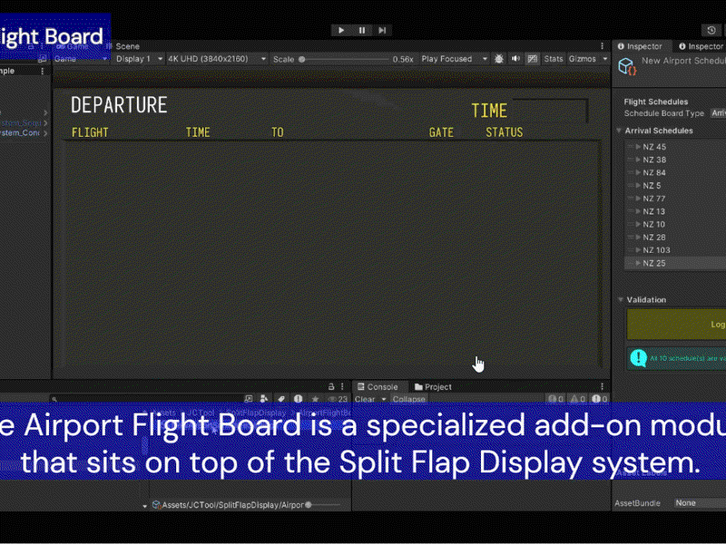Open the Gizmos dropdown arrow

604,59
